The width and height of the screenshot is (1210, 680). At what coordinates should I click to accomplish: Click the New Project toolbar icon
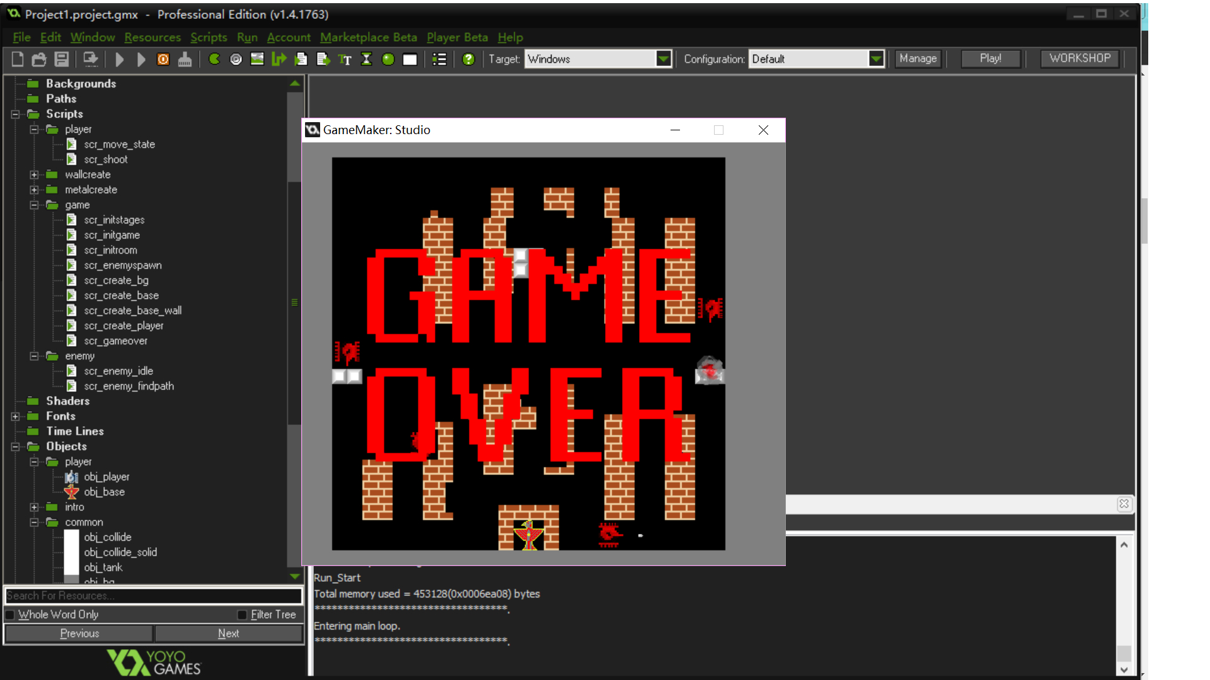click(x=18, y=59)
